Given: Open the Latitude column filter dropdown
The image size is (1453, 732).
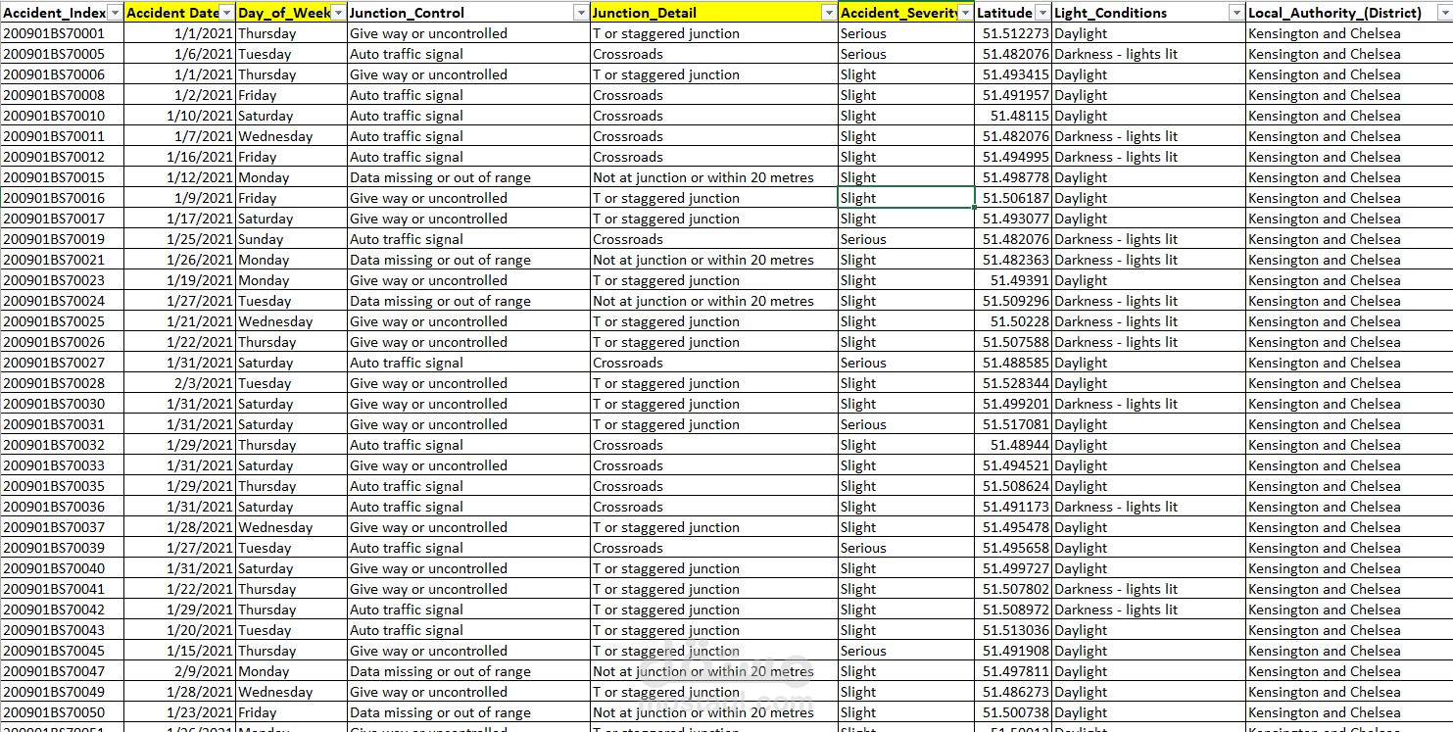Looking at the screenshot, I should tap(1042, 13).
